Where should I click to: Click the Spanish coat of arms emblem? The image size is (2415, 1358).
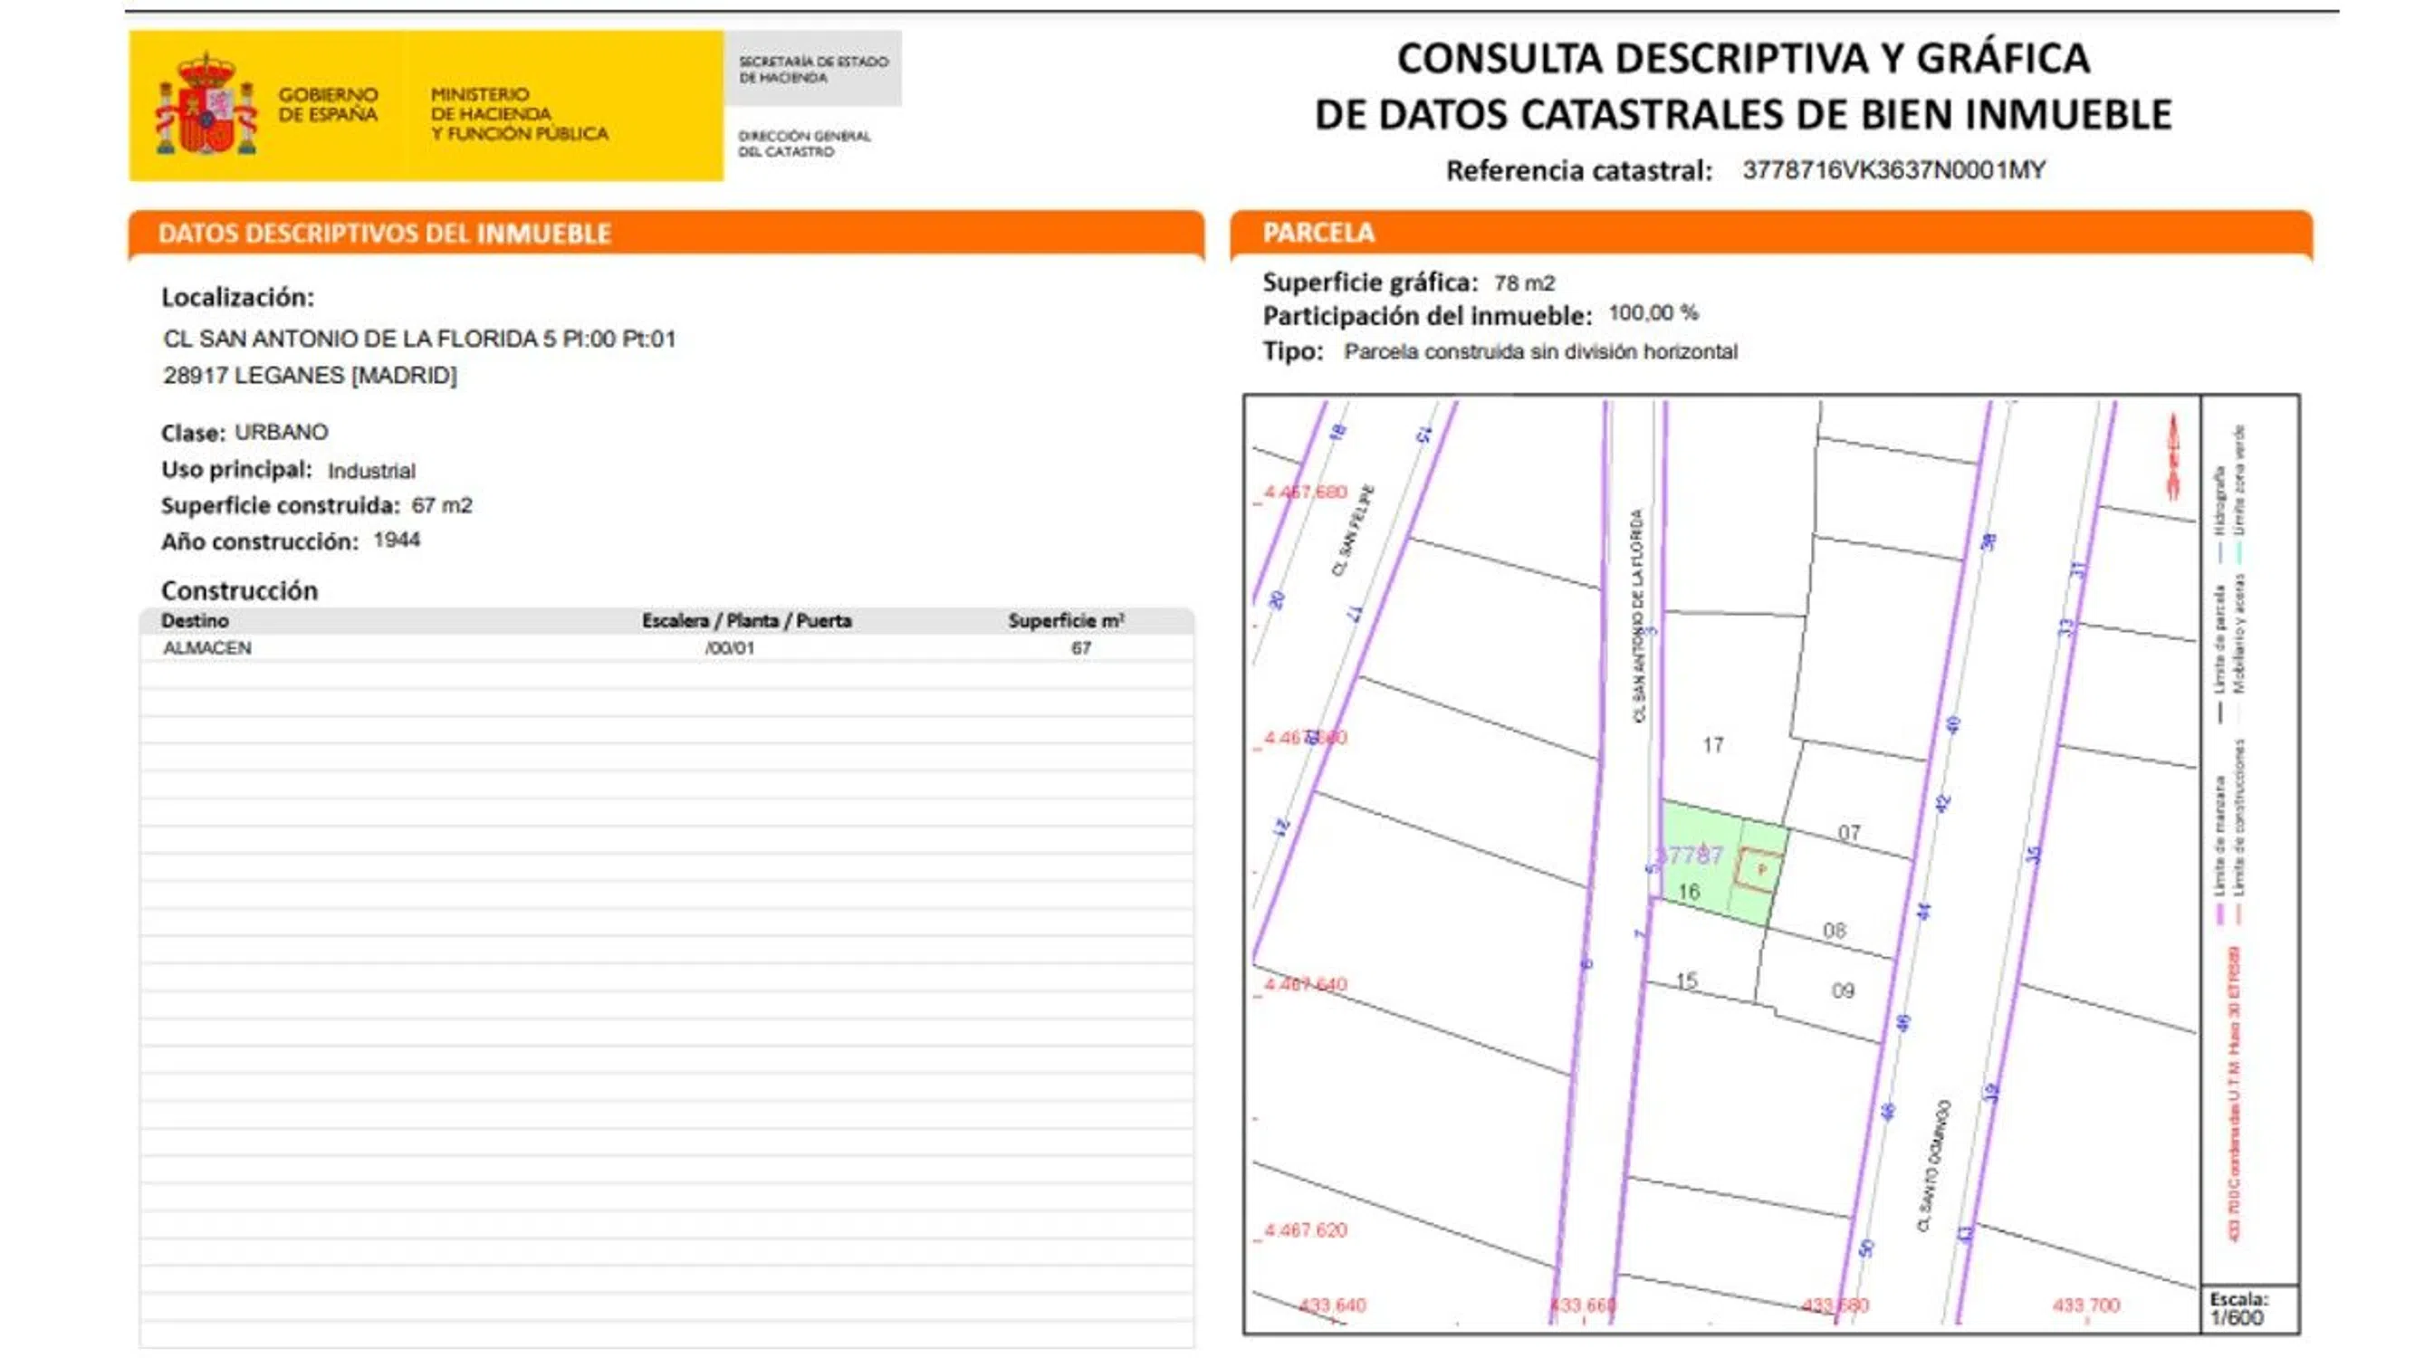[206, 106]
